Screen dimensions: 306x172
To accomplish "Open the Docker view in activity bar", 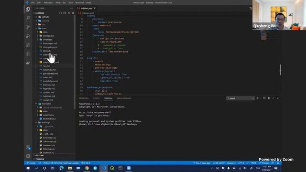I will click(x=28, y=63).
